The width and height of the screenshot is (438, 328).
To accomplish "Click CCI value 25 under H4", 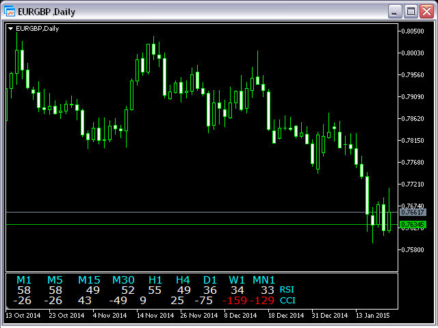I will (x=177, y=301).
